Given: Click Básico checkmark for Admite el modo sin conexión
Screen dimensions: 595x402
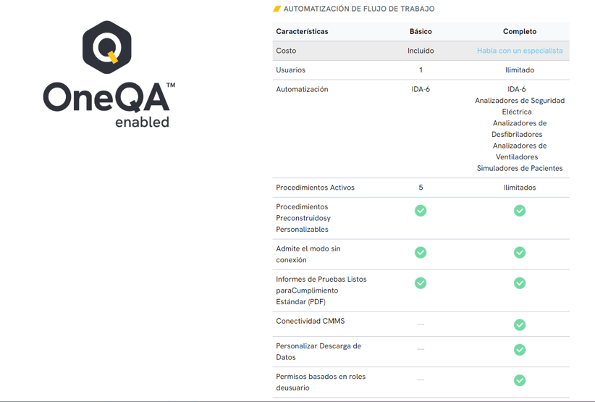Looking at the screenshot, I should [x=421, y=253].
